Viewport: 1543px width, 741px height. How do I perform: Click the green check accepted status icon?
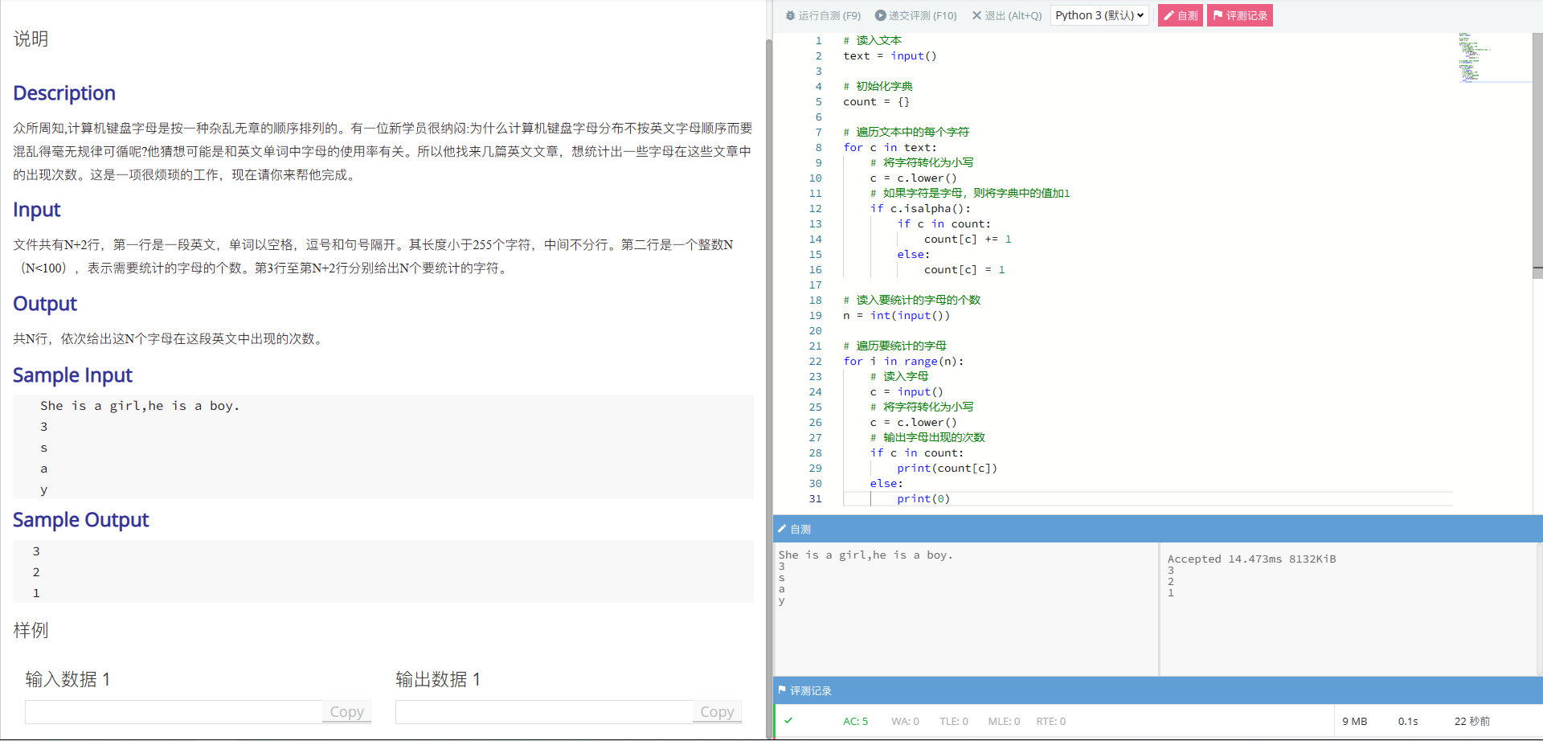[x=788, y=721]
